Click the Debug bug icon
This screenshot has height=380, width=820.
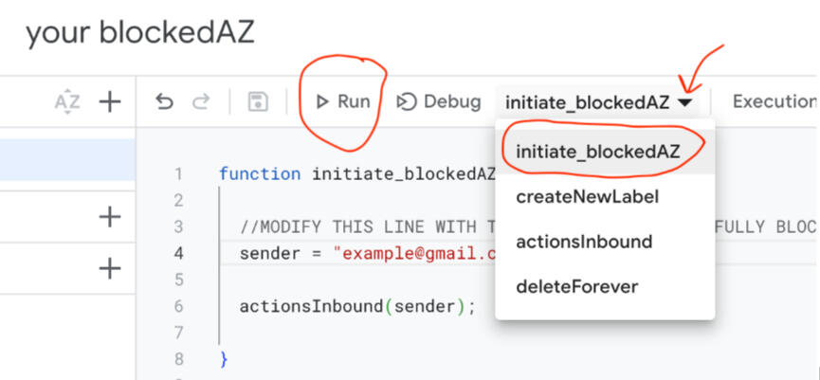pyautogui.click(x=407, y=101)
